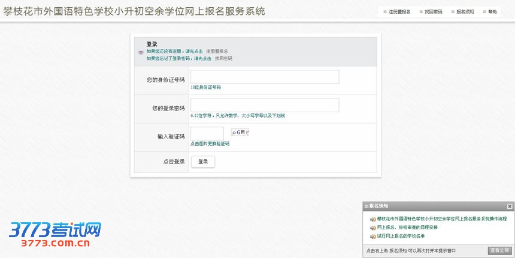Viewport: 515px width, 258px height.
Task: Click the 验证码 text box
Action: point(207,134)
